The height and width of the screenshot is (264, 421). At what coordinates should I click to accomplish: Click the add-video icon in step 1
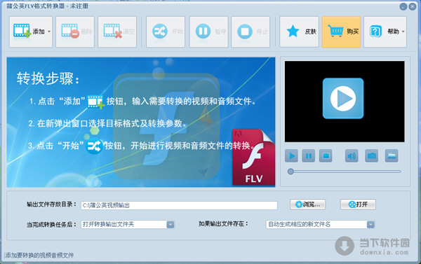tap(96, 102)
